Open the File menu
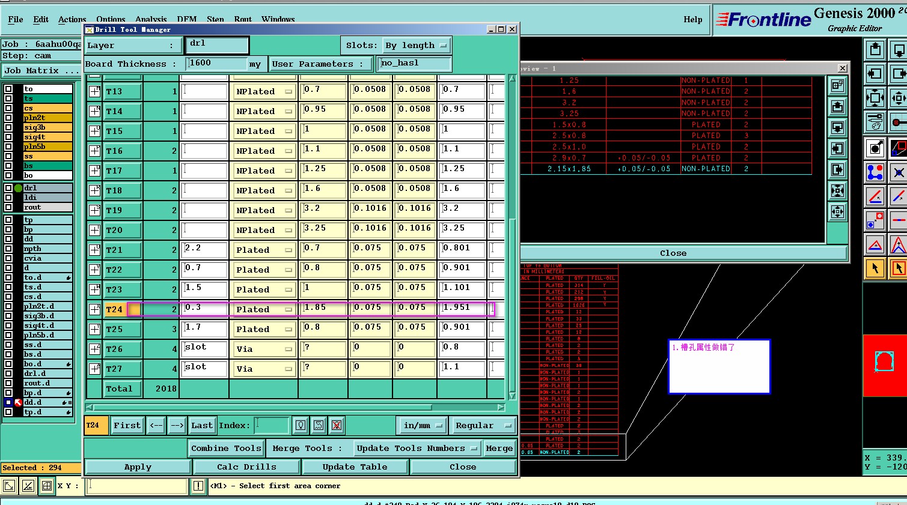The image size is (907, 505). tap(16, 19)
